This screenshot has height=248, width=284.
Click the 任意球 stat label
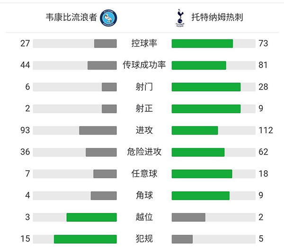coord(144,174)
